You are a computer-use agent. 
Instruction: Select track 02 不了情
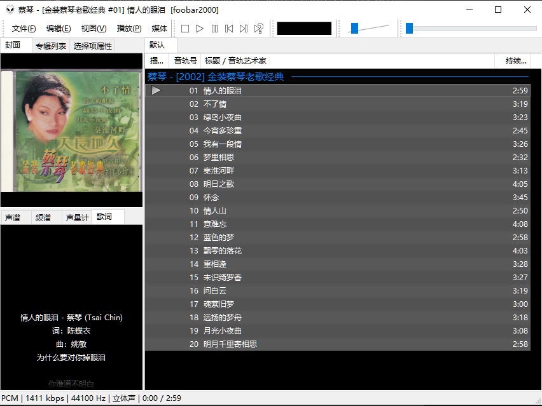click(338, 104)
